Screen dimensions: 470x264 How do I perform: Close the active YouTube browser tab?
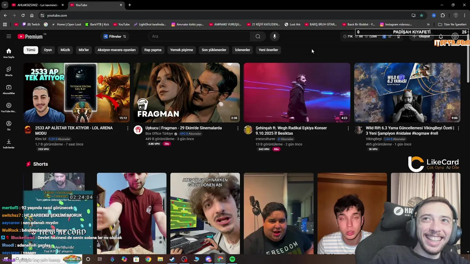tap(121, 5)
